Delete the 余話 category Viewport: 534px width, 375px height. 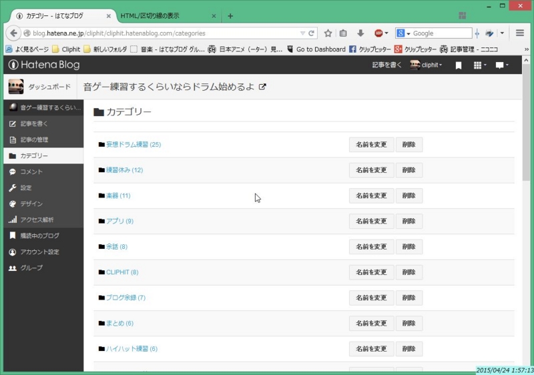[409, 246]
